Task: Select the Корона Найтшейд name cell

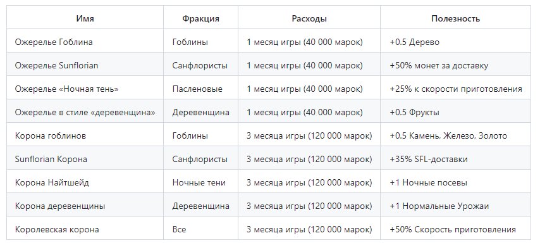Action: [x=85, y=182]
